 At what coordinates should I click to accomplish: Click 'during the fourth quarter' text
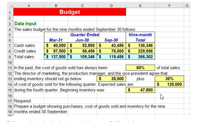tap(59, 90)
